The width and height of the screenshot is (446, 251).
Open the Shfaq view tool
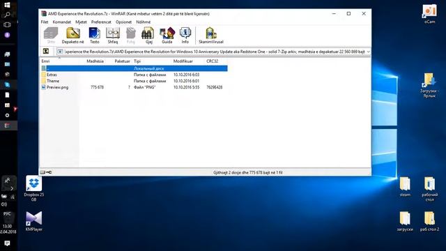coord(113,36)
